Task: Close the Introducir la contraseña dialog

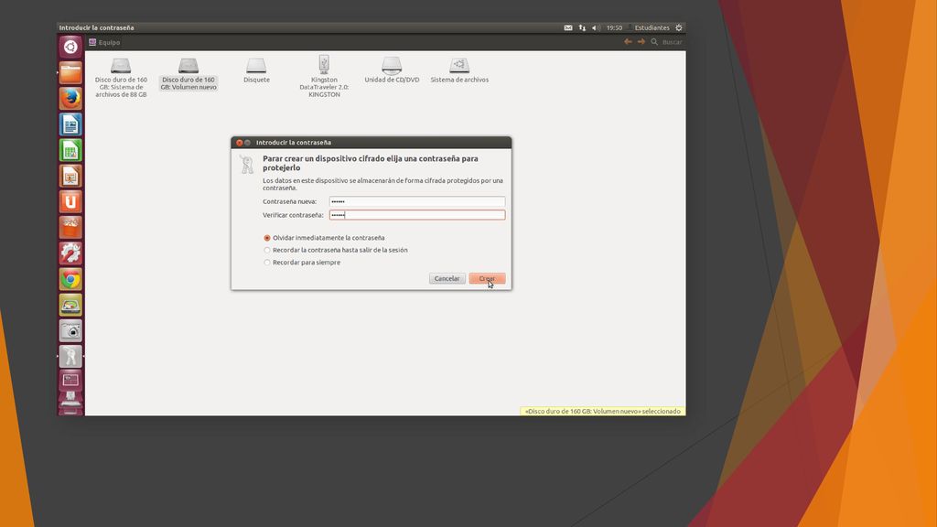Action: click(240, 143)
